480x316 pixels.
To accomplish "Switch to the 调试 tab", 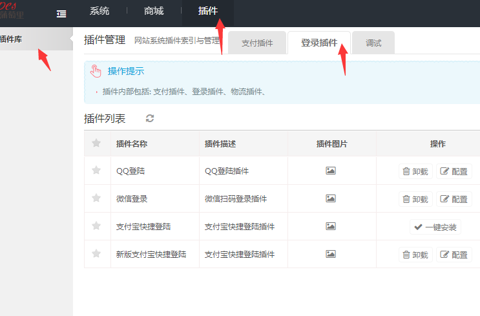I will [x=373, y=43].
